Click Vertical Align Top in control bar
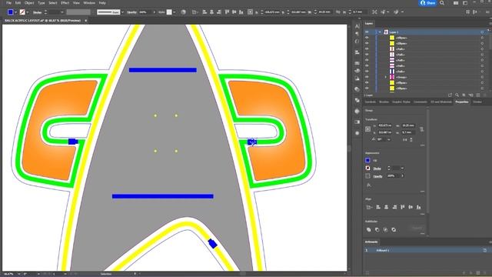 click(227, 12)
